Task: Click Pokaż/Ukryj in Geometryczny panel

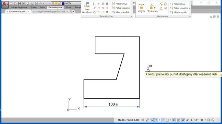Action: point(119,4)
